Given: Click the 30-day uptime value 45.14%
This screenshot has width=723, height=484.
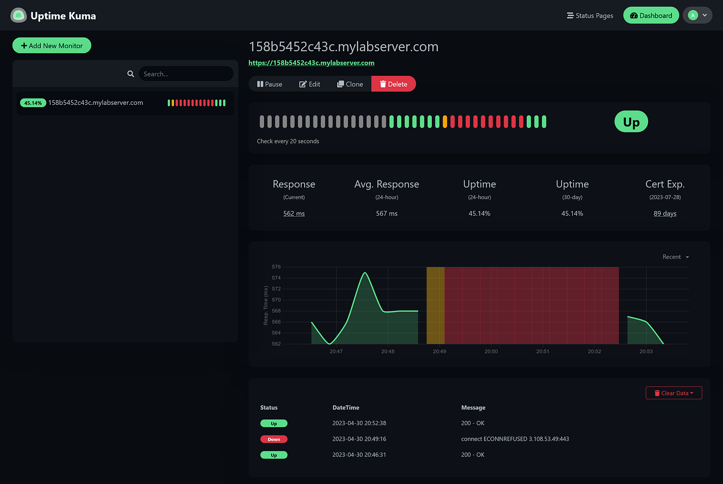Looking at the screenshot, I should point(572,214).
